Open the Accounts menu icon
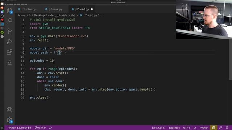232x130 pixels. (9, 110)
